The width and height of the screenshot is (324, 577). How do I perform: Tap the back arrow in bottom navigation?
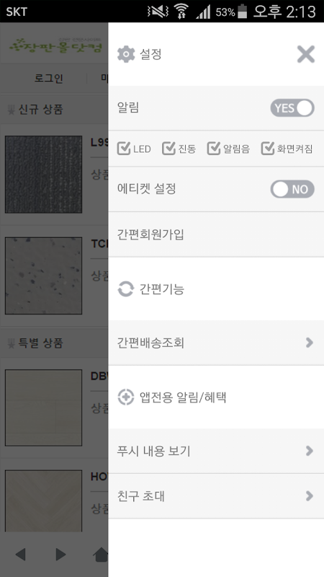pos(20,555)
